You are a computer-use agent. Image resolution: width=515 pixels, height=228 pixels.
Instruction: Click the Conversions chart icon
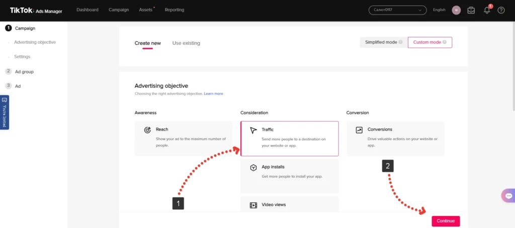click(359, 130)
